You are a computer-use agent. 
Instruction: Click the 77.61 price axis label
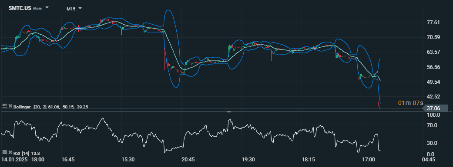point(433,23)
